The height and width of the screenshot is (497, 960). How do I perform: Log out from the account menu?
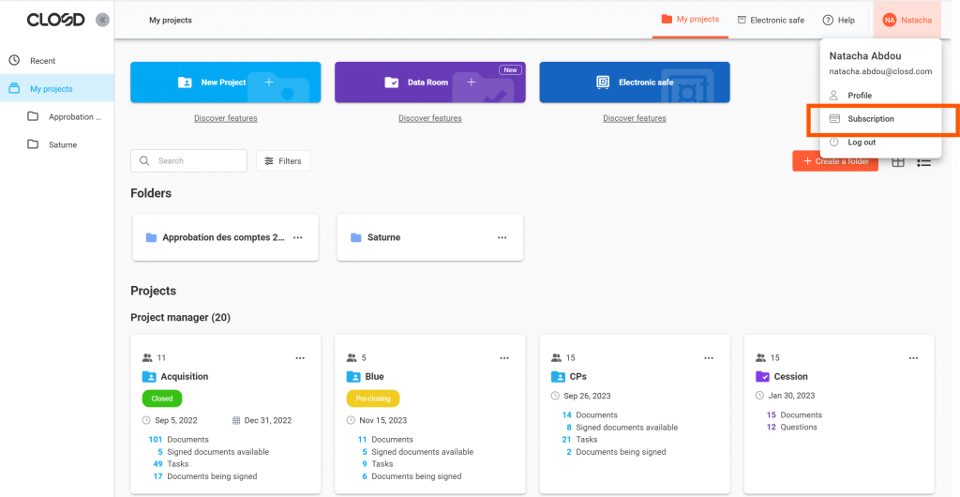point(861,143)
